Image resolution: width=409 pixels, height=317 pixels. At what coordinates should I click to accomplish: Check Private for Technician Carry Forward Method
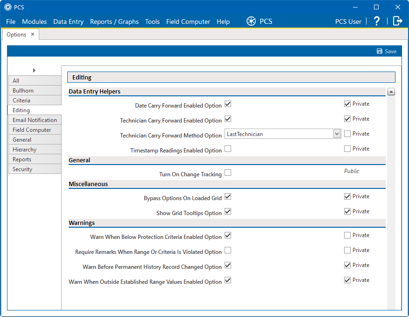click(347, 134)
